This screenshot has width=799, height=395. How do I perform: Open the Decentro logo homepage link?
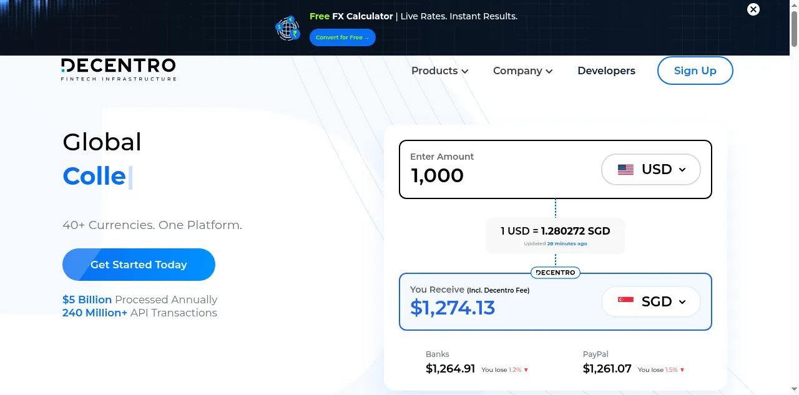tap(119, 70)
